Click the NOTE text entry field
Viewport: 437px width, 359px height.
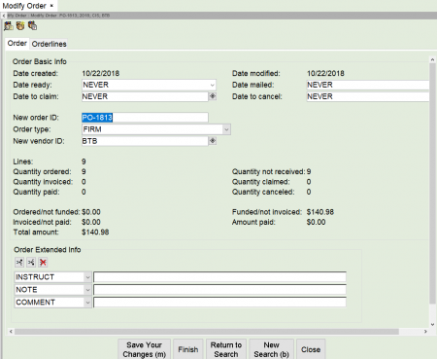[x=219, y=290]
